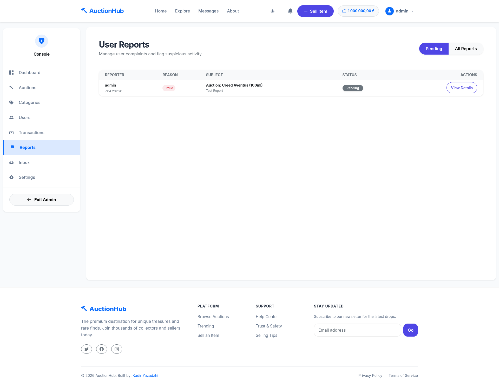The width and height of the screenshot is (499, 387).
Task: Open Terms of Service link
Action: pyautogui.click(x=403, y=376)
